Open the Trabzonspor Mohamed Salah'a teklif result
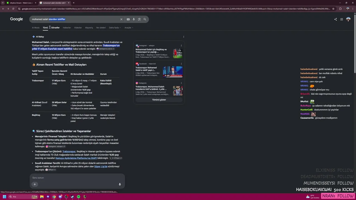 pyautogui.click(x=146, y=69)
